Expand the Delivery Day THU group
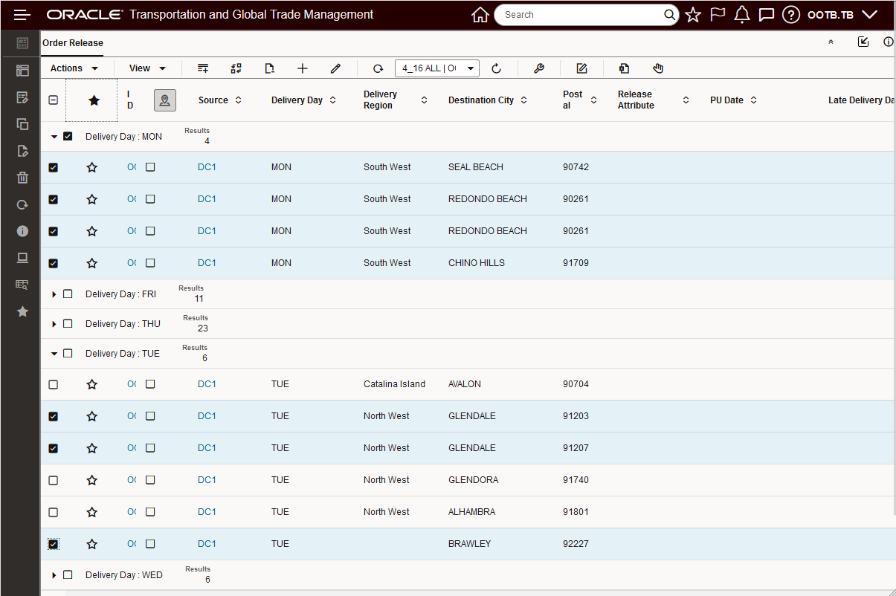This screenshot has width=896, height=596. point(54,324)
